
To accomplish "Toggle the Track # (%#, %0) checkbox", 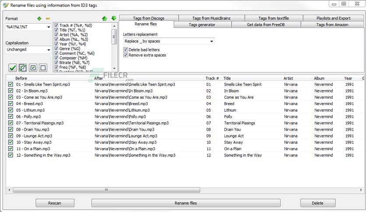I will (56, 25).
